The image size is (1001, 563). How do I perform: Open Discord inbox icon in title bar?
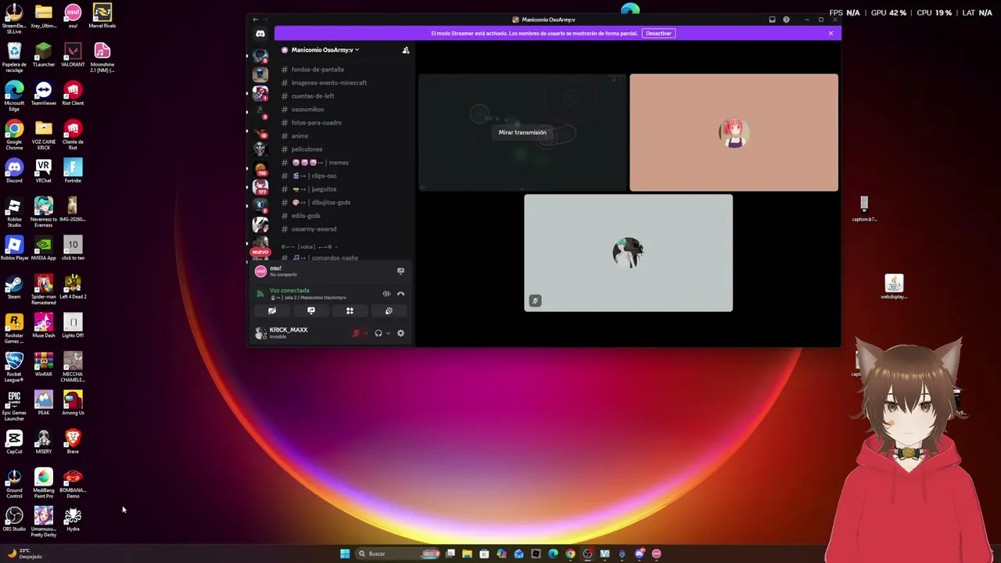[x=772, y=20]
